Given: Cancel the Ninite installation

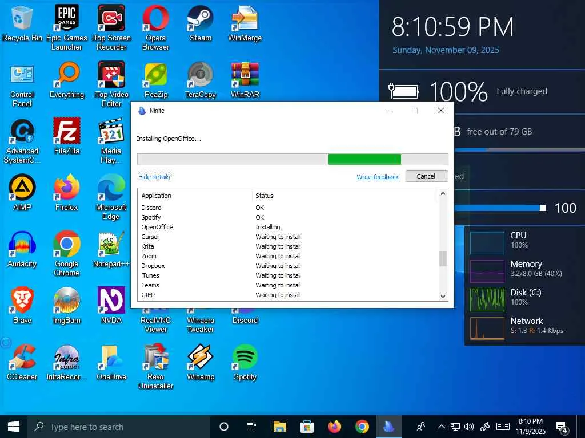Looking at the screenshot, I should (426, 176).
